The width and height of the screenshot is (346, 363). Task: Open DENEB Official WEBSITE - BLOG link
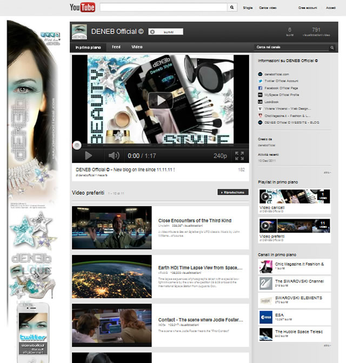pos(291,122)
